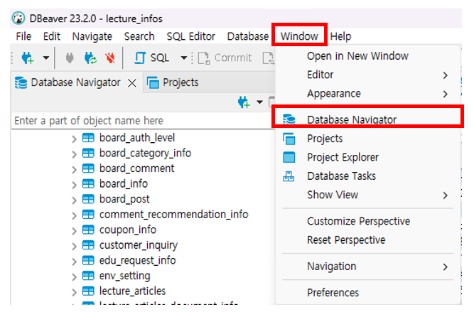Viewport: 474px width, 312px height.
Task: Click the table icon beside customer_inquiry
Action: coord(88,245)
